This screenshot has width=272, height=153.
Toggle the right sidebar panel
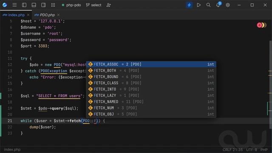click(43, 5)
